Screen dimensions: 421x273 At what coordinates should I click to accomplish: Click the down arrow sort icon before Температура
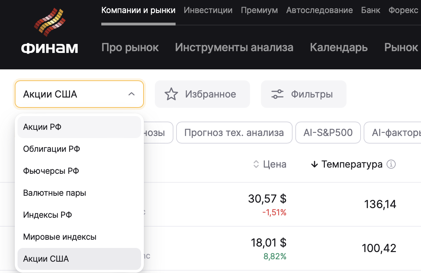point(314,164)
